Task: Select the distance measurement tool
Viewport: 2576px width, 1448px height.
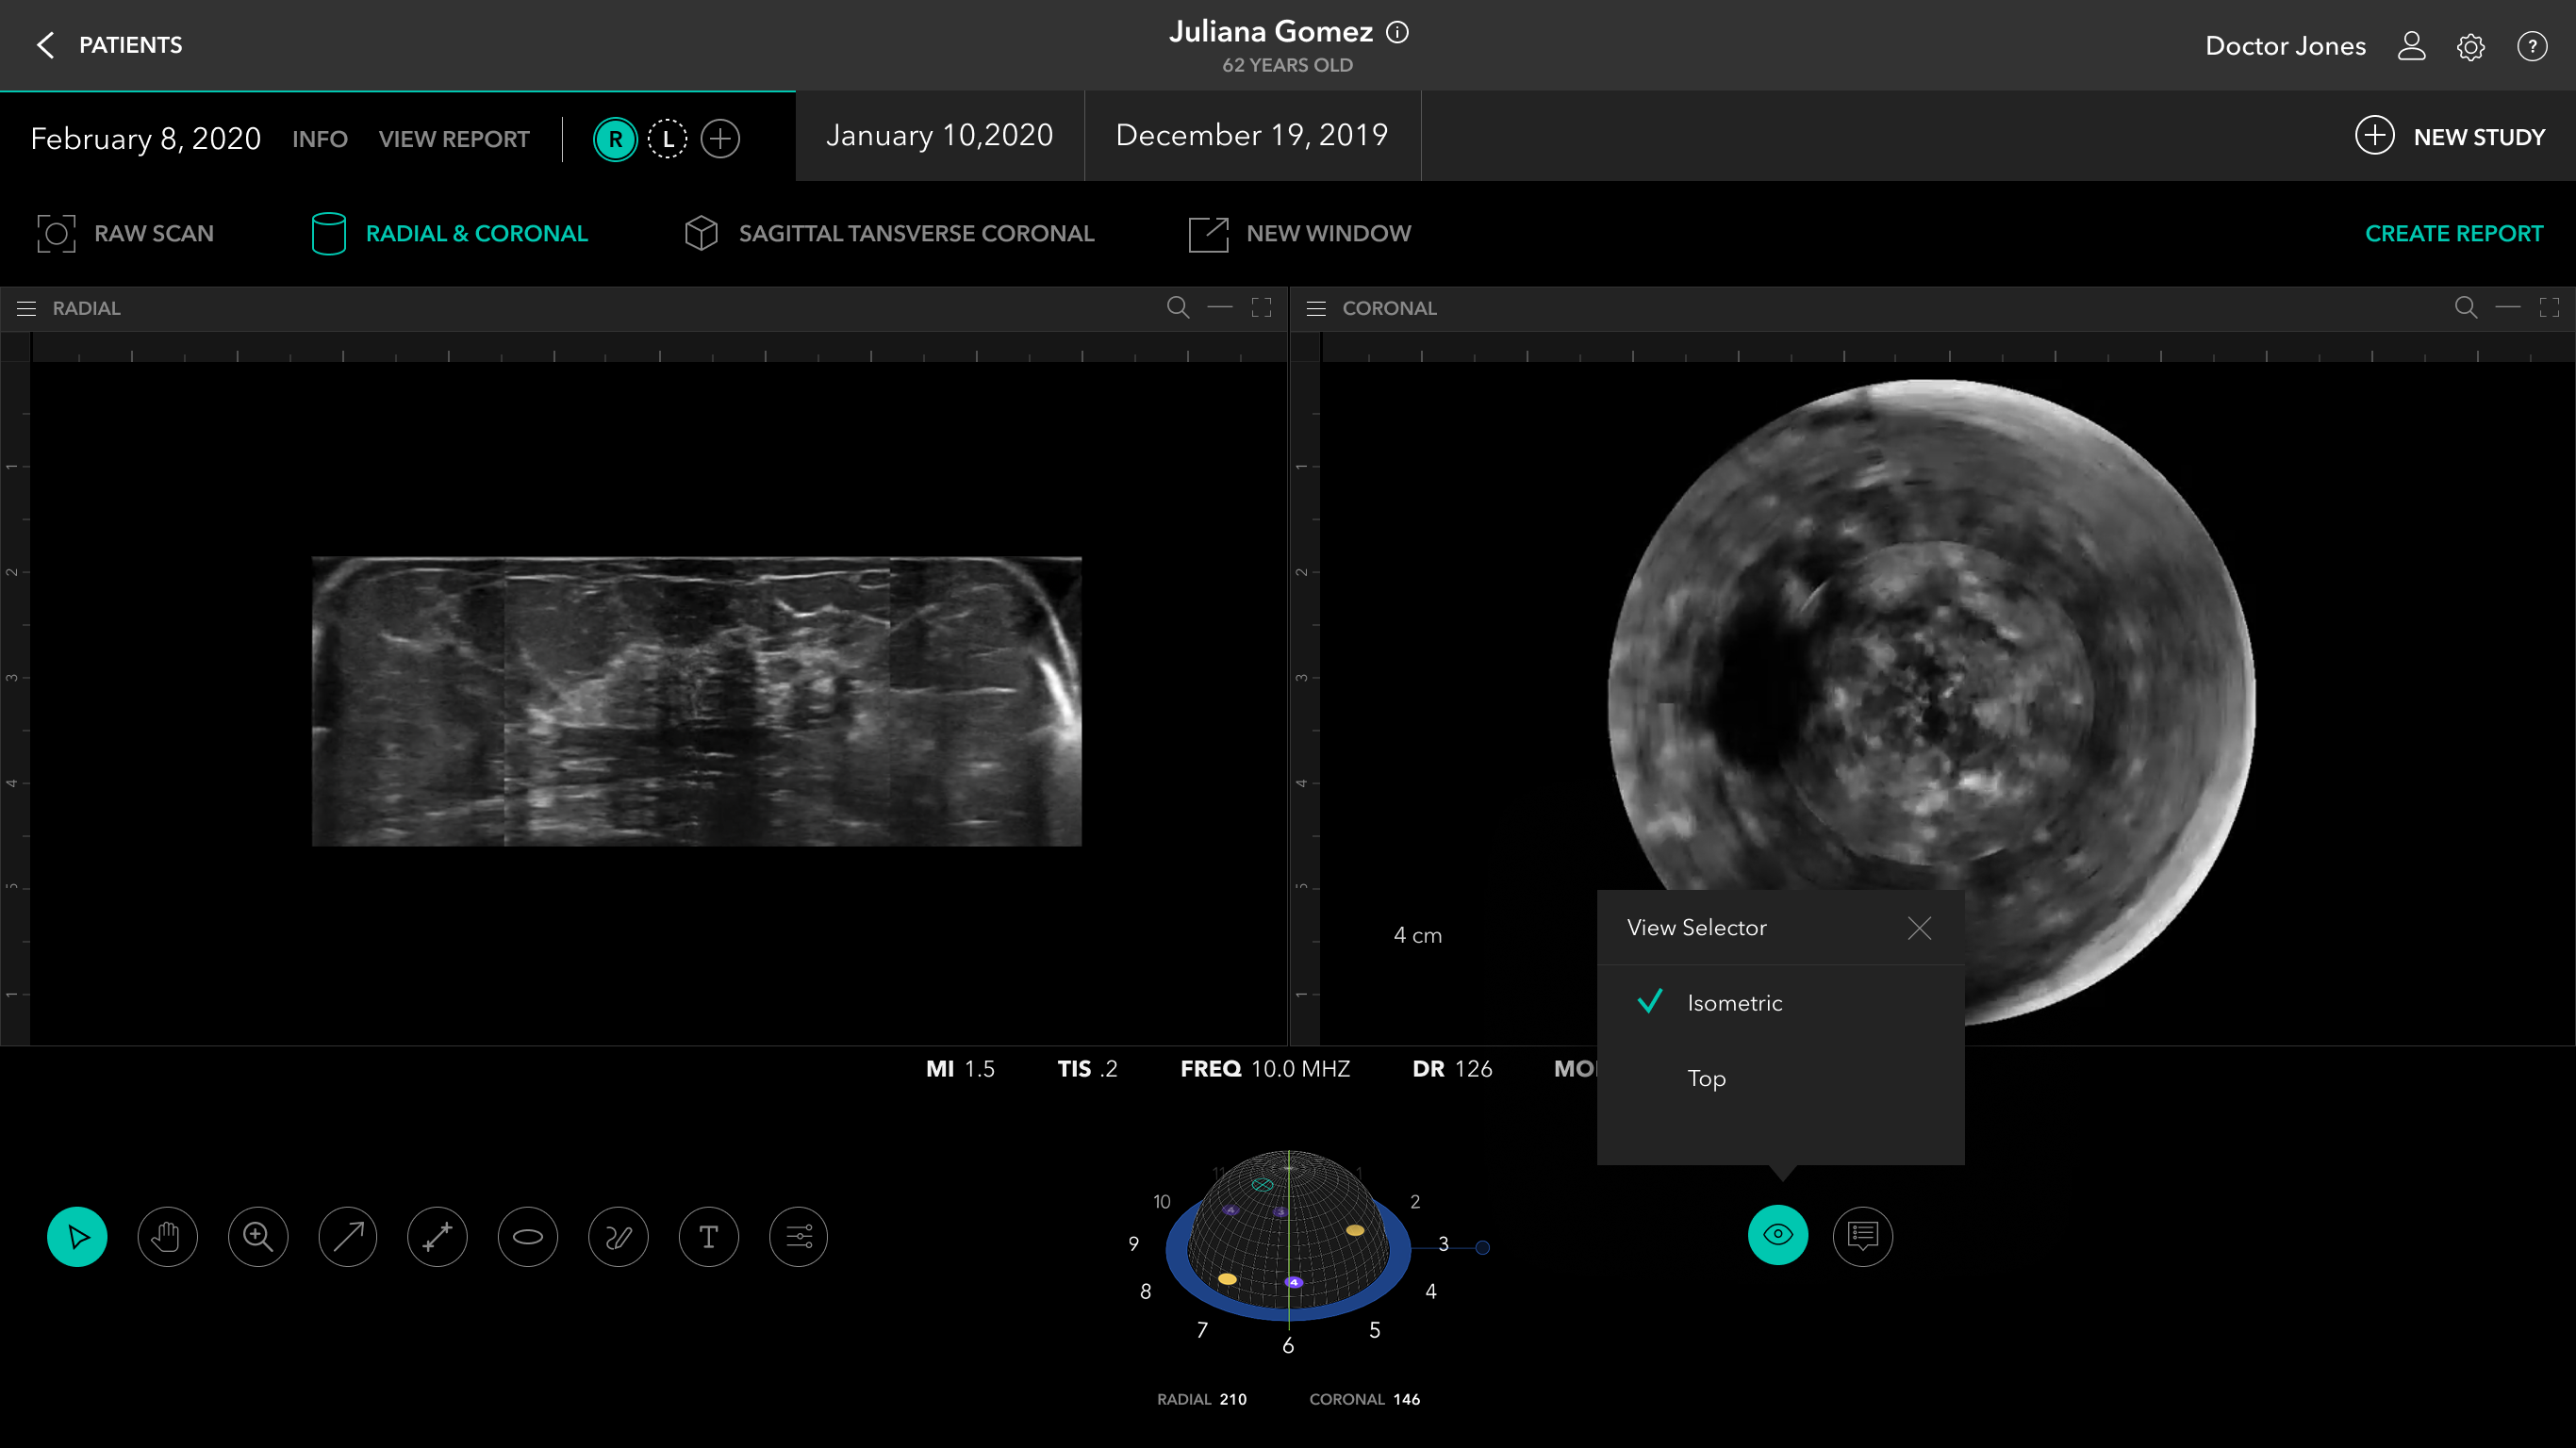Action: (x=438, y=1237)
